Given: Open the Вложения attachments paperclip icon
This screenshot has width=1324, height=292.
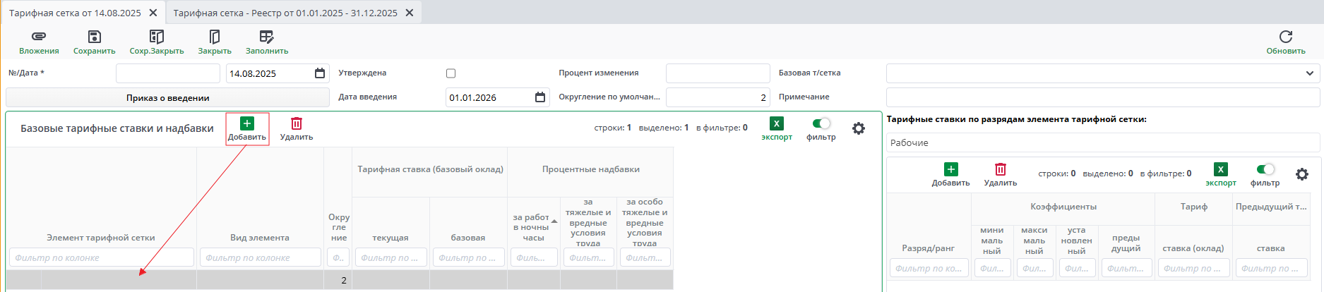Looking at the screenshot, I should [39, 37].
